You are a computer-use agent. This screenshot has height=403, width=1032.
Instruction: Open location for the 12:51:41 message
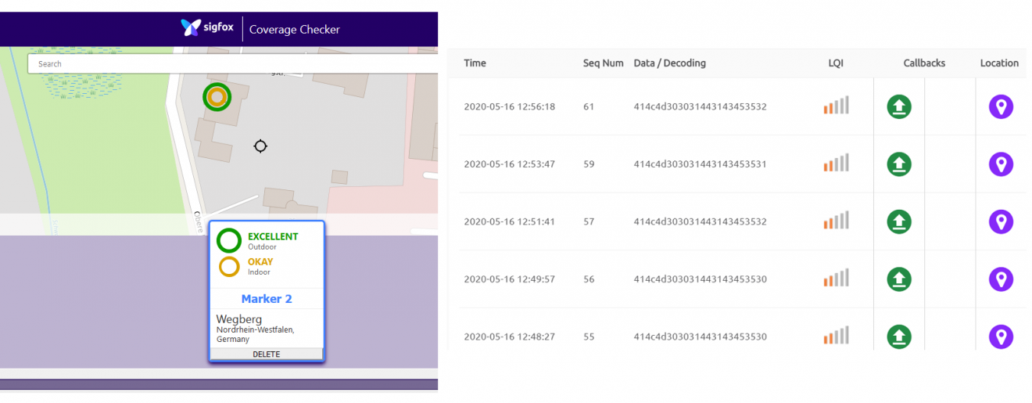pos(1001,221)
